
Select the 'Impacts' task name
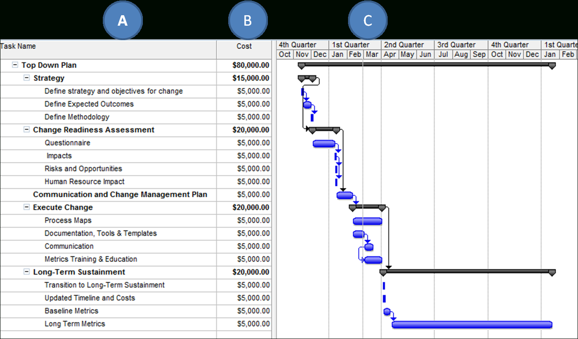click(x=59, y=155)
